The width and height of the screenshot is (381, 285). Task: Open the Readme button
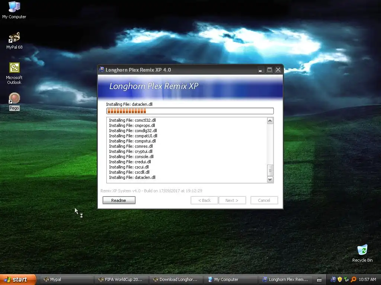click(x=119, y=200)
